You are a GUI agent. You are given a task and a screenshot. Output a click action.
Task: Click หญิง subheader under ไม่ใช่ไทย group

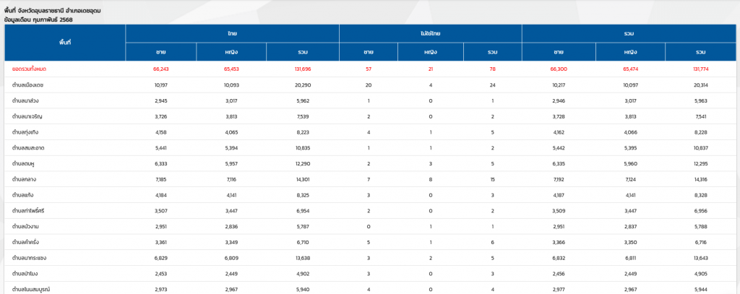click(430, 52)
